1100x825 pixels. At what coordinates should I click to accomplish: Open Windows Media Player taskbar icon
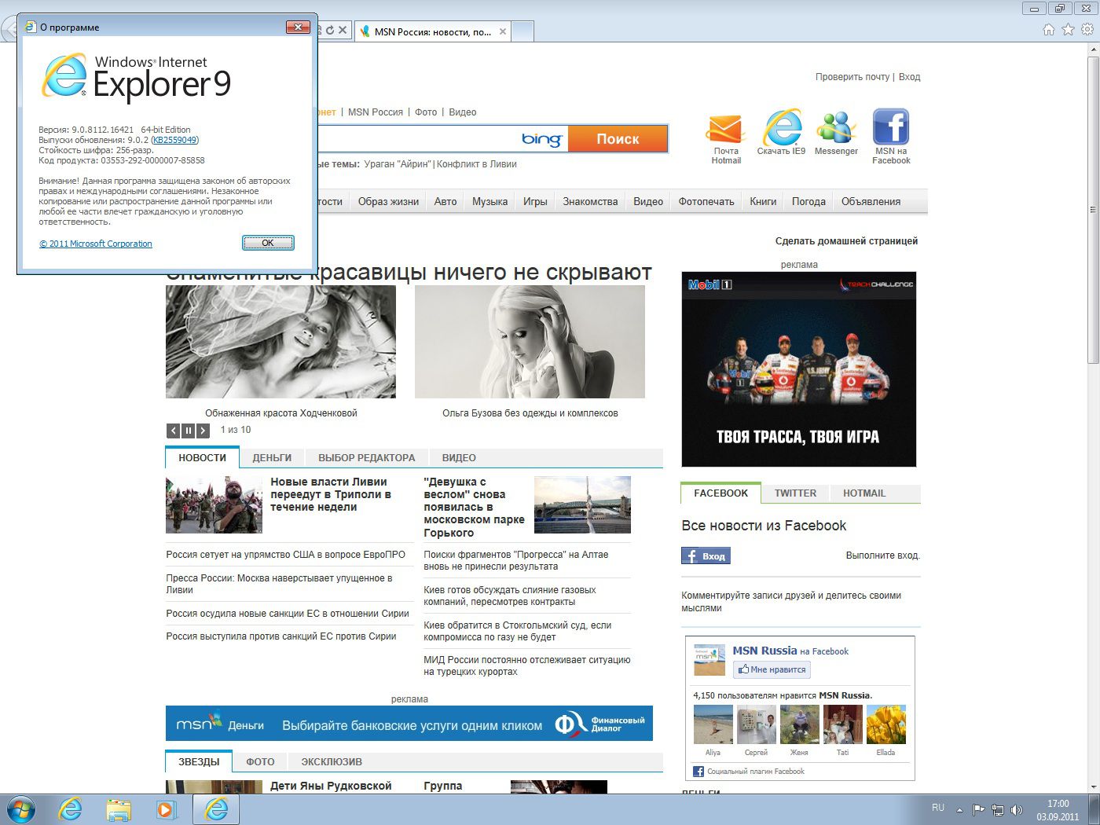coord(166,809)
